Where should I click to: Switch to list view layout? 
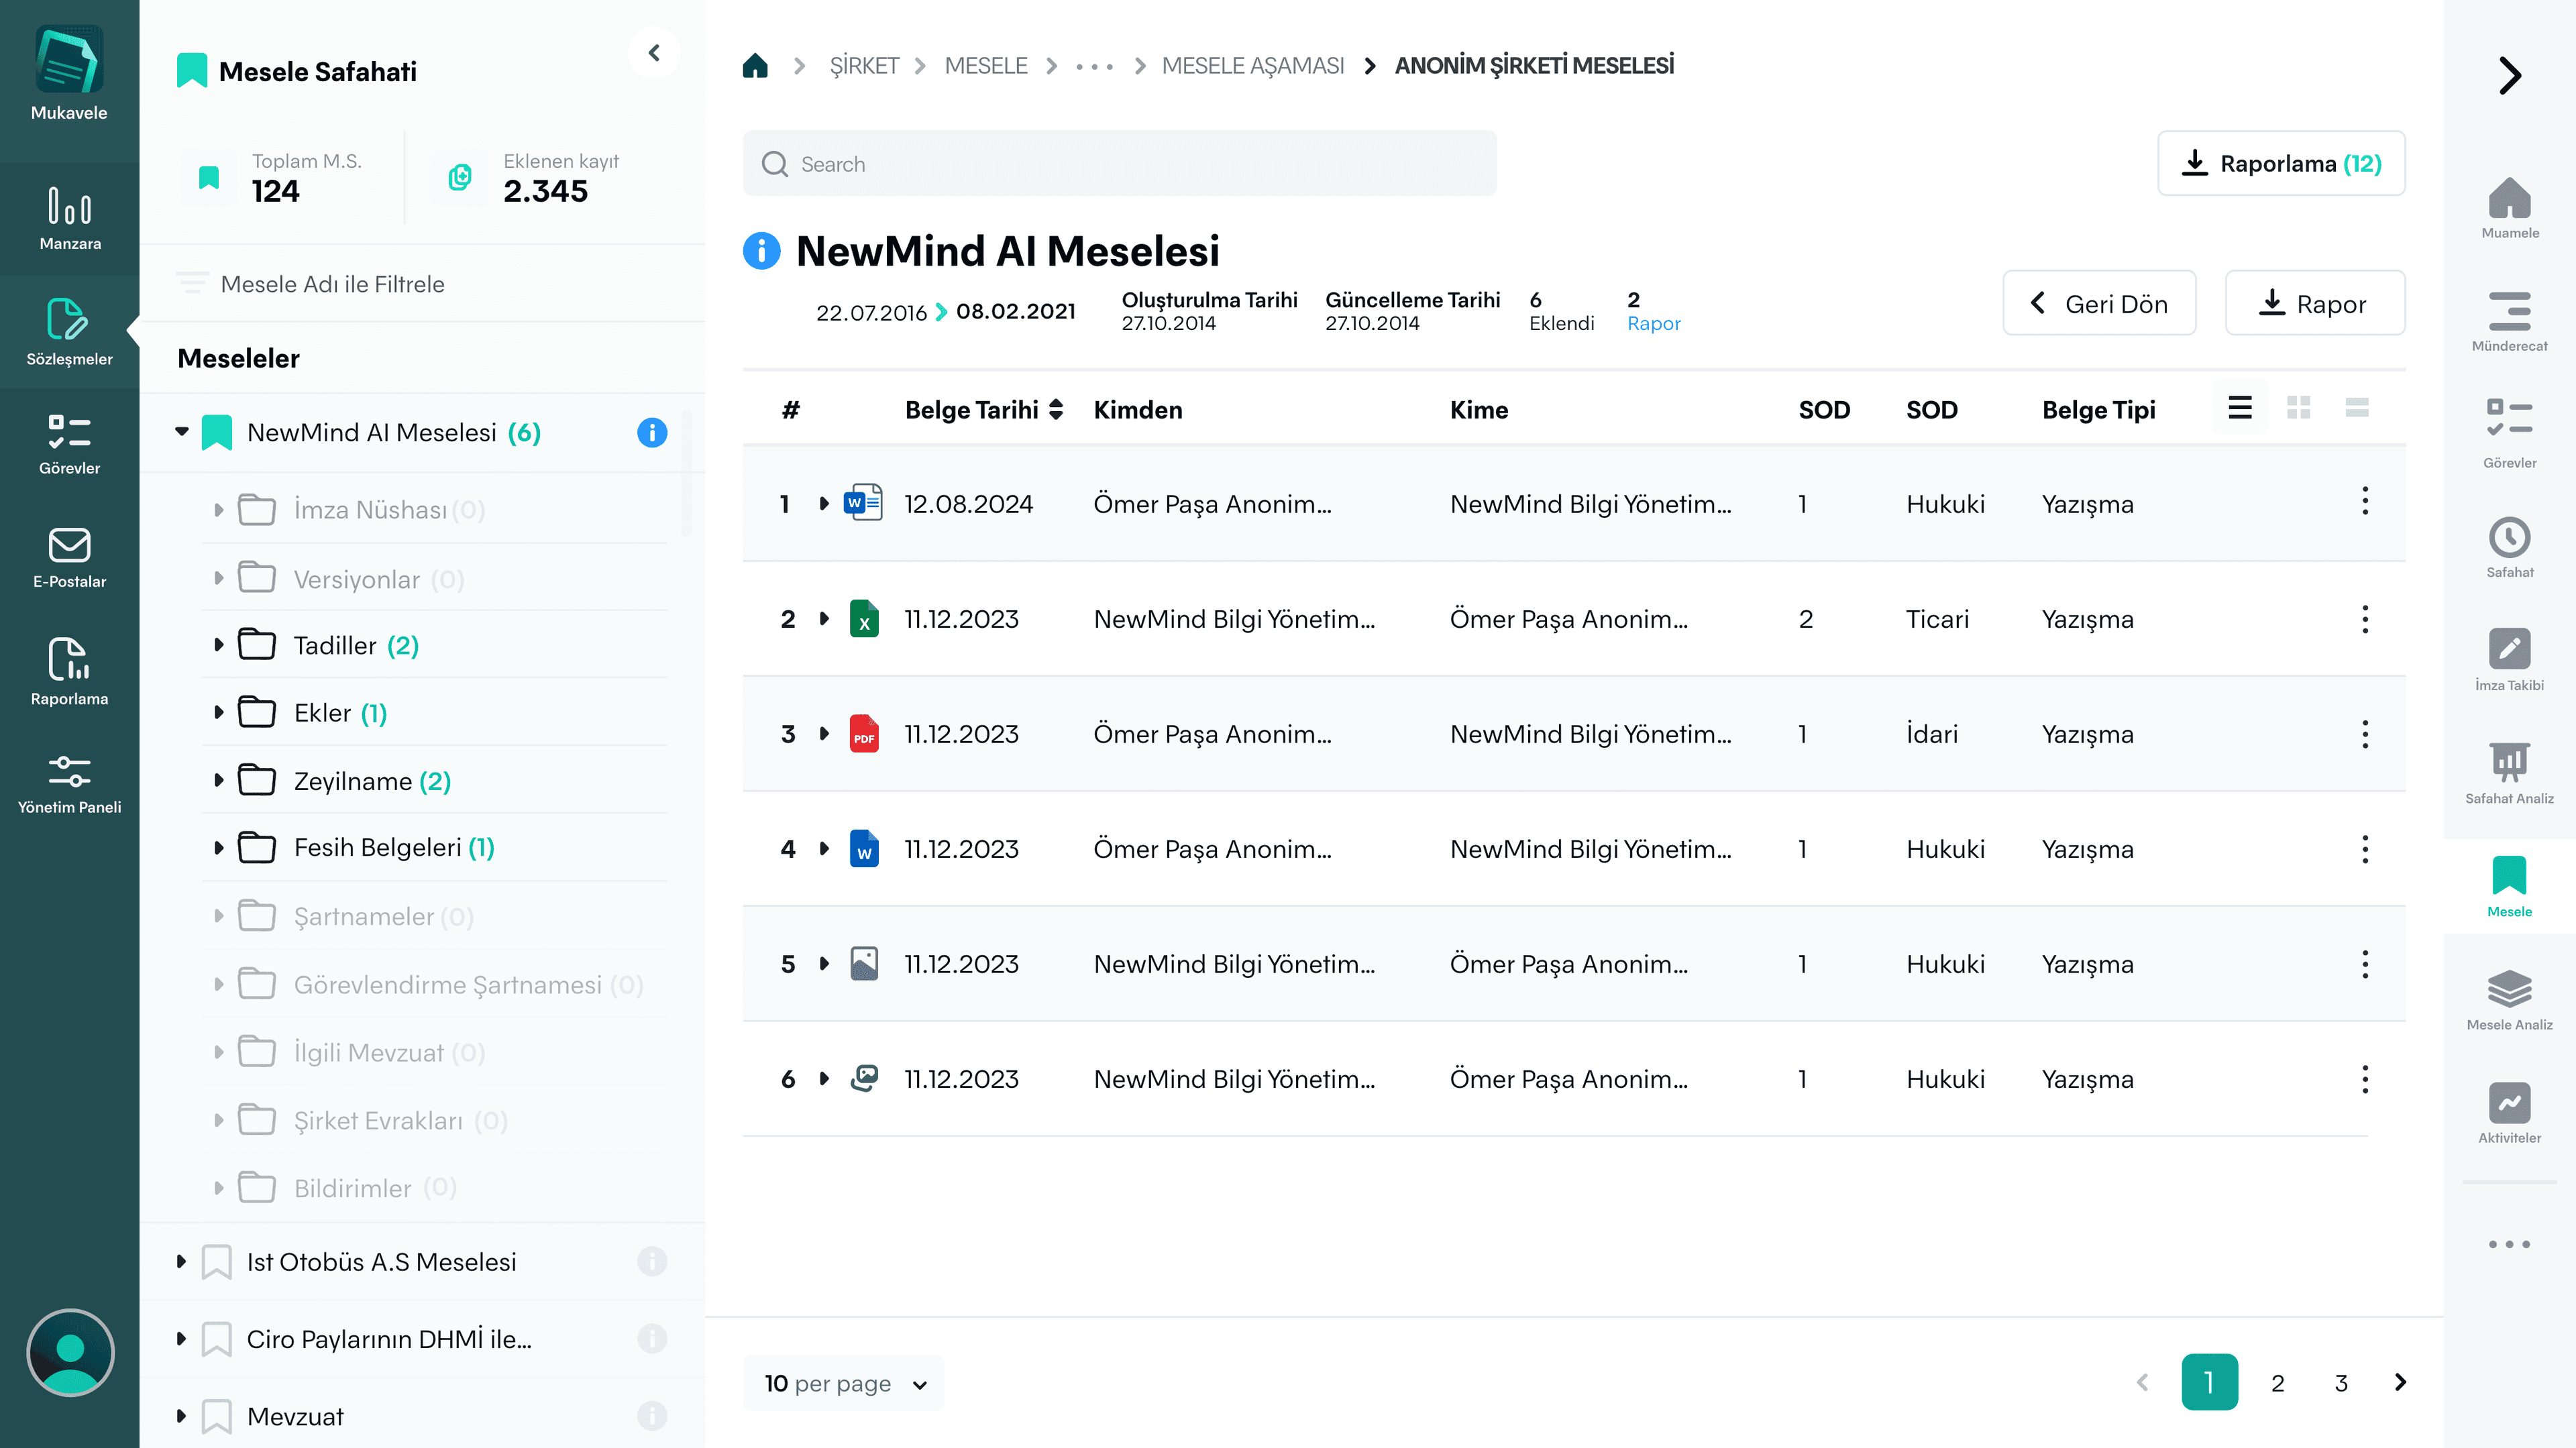pos(2239,408)
